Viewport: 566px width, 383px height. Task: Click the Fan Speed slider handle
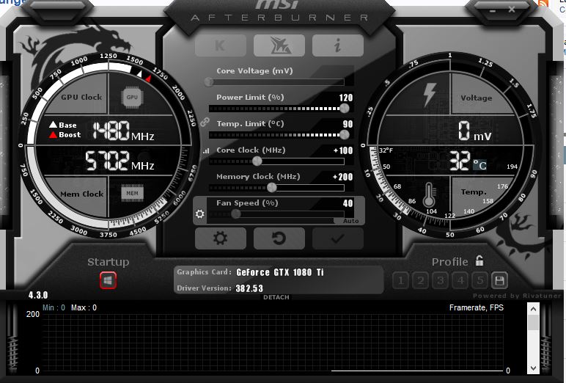(x=236, y=214)
